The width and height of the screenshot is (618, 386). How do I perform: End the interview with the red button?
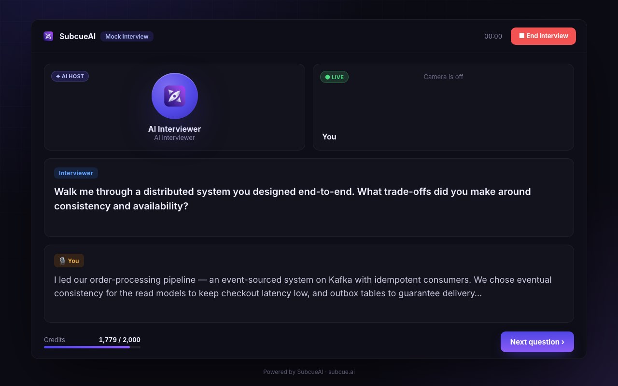pyautogui.click(x=543, y=36)
